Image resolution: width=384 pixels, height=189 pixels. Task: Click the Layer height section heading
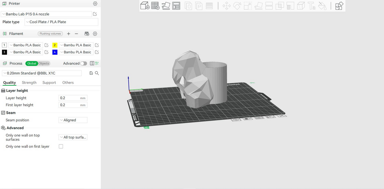pos(17,91)
